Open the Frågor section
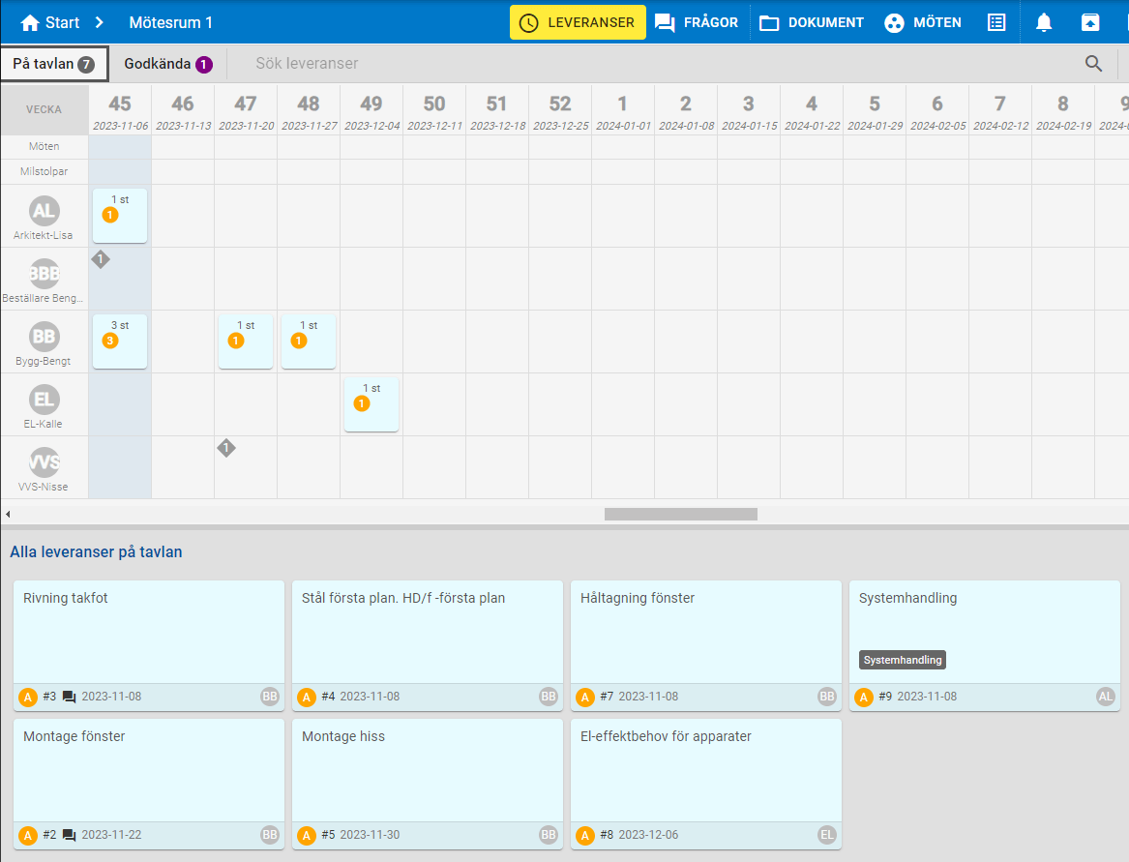 (697, 22)
